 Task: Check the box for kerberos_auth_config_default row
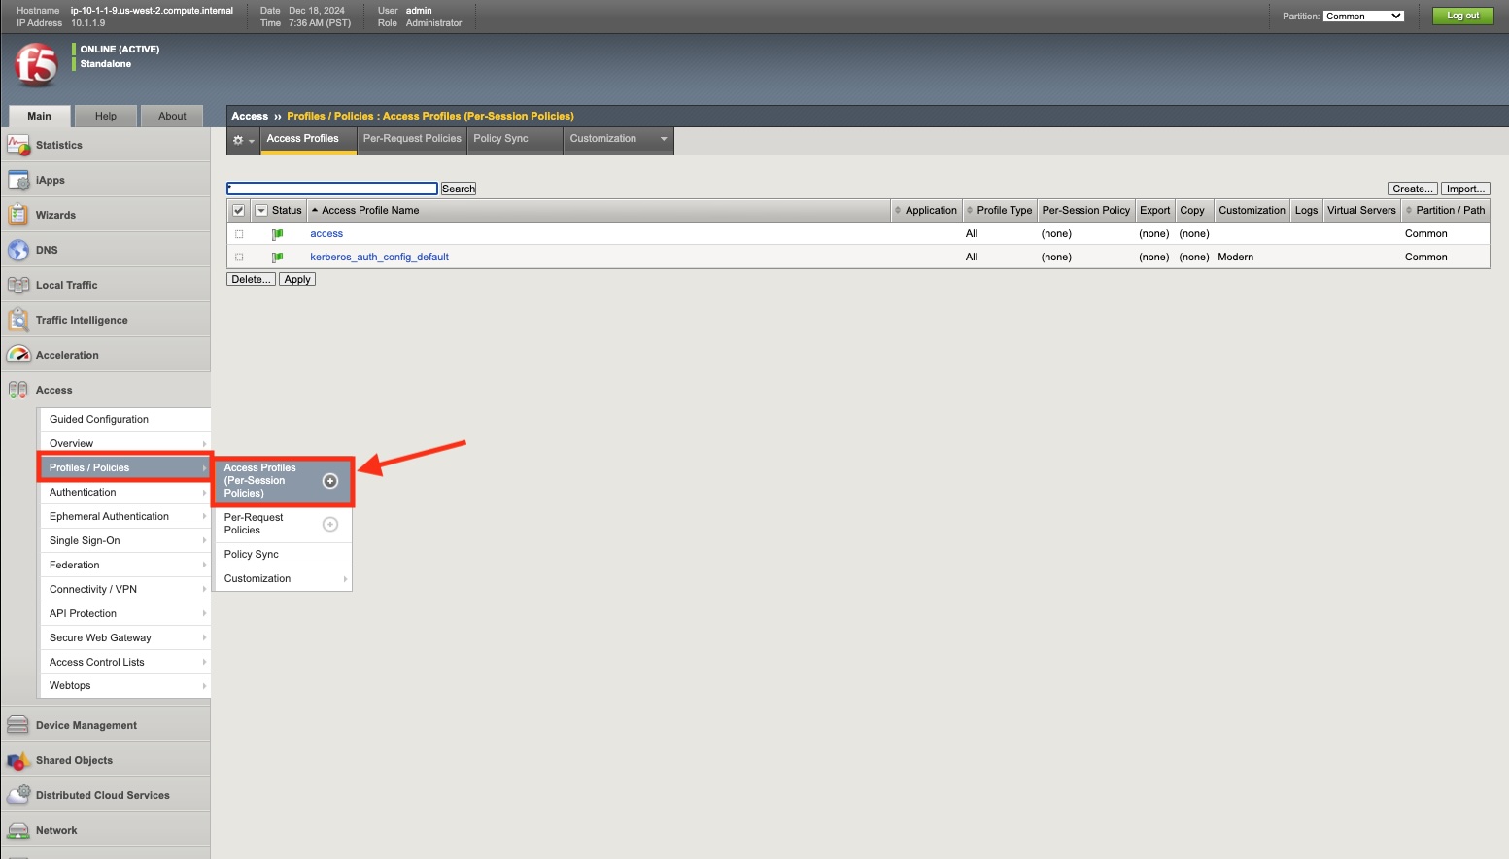pyautogui.click(x=239, y=258)
